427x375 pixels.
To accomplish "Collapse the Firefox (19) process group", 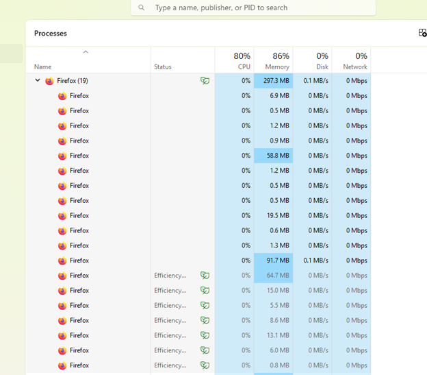I will (x=38, y=81).
